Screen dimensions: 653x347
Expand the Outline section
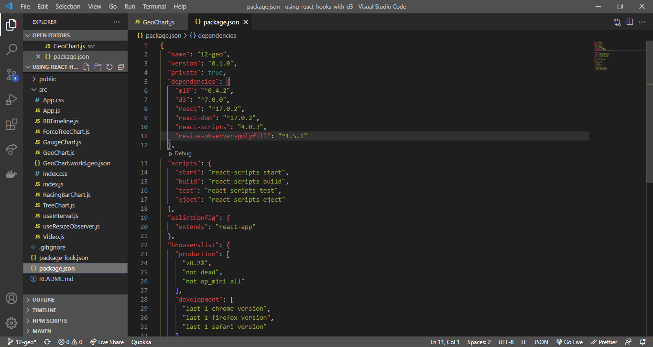75,300
